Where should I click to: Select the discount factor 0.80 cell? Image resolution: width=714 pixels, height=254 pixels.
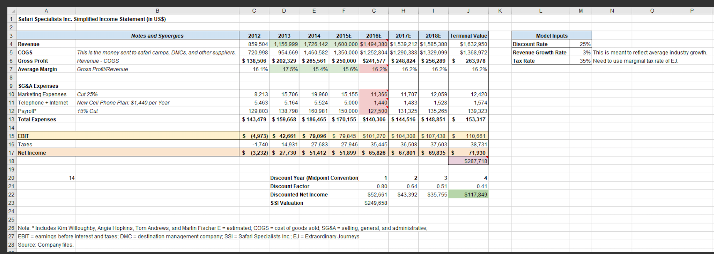point(374,186)
